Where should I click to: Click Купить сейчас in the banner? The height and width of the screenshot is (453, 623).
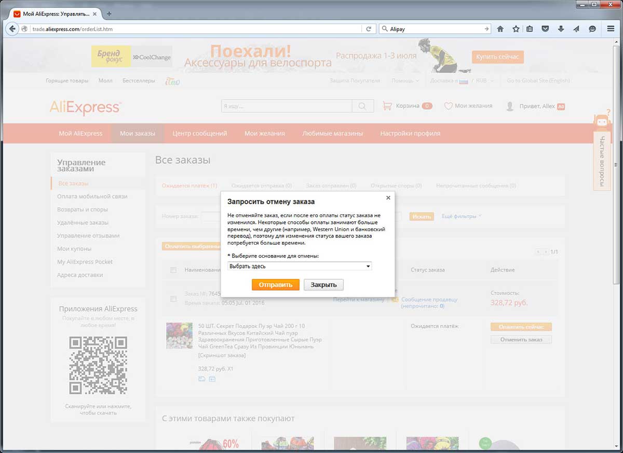click(x=498, y=56)
